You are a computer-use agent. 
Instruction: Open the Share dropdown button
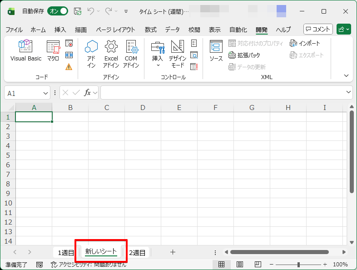pos(344,29)
